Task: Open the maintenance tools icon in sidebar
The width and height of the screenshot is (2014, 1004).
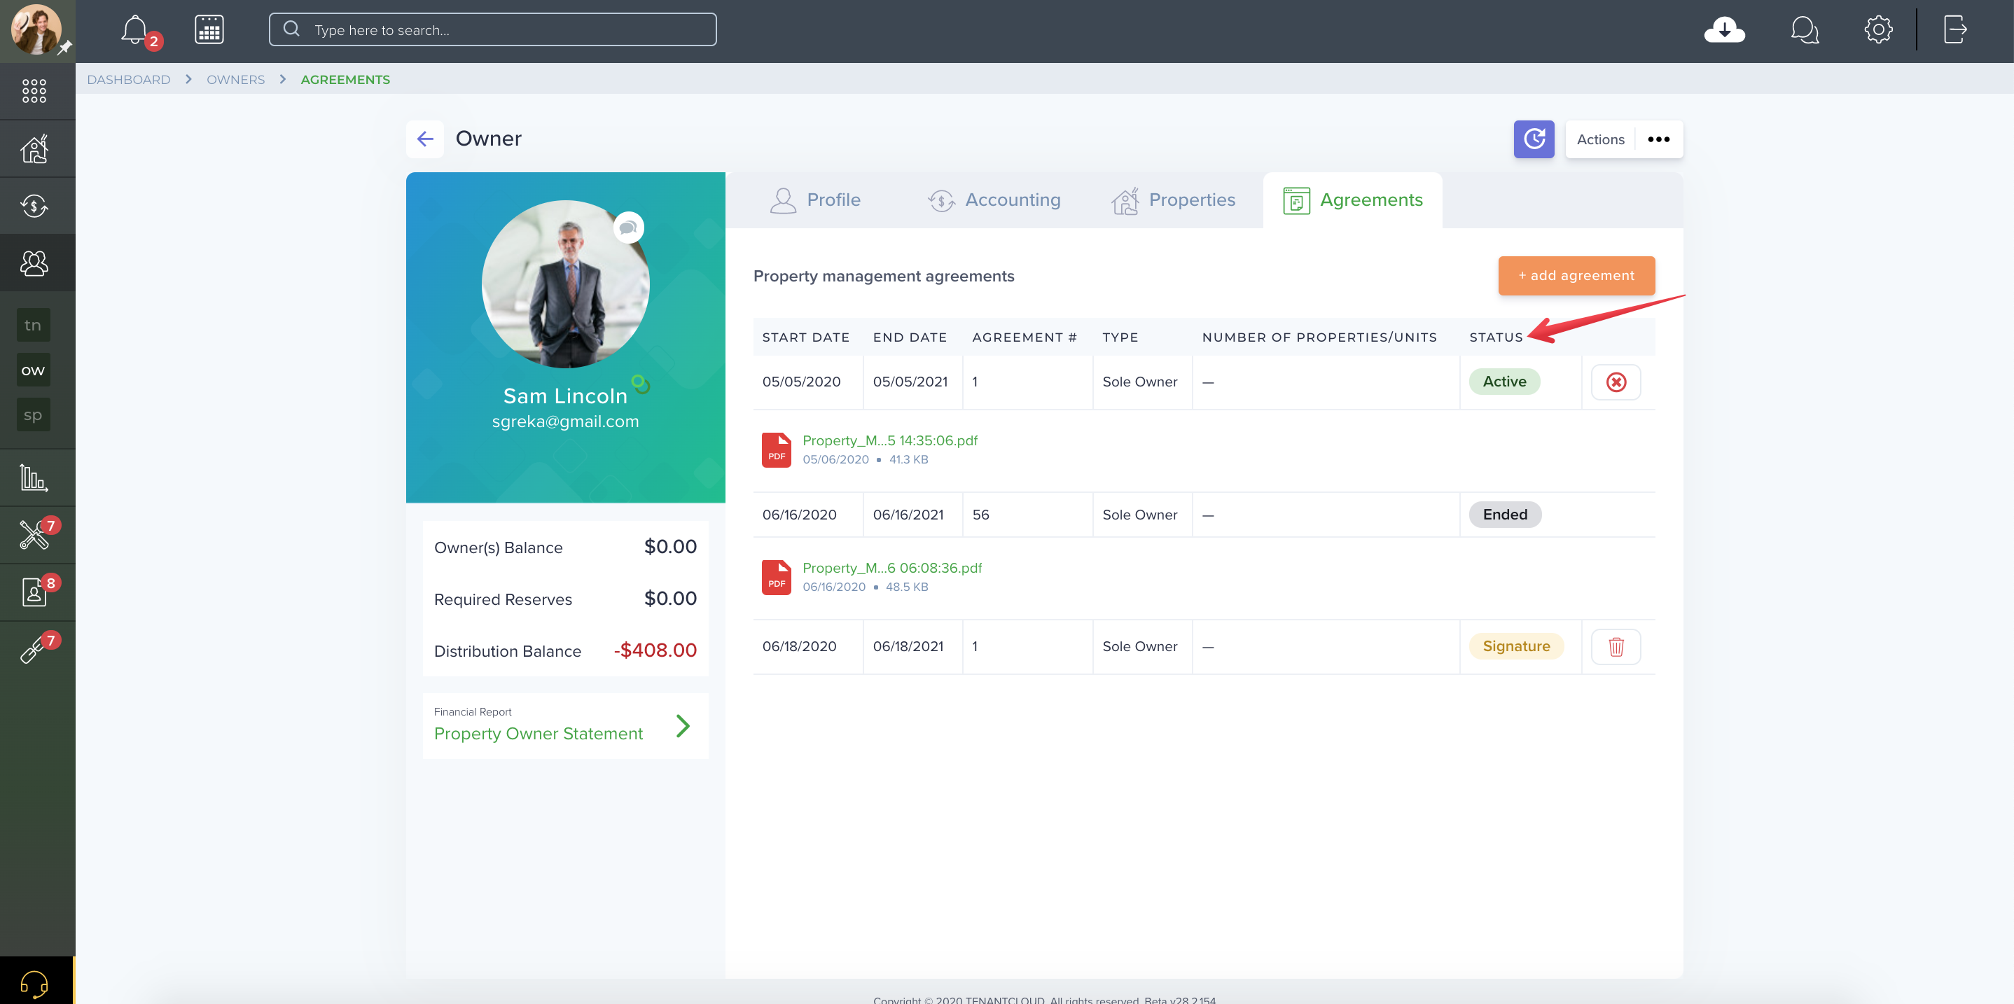Action: (34, 535)
